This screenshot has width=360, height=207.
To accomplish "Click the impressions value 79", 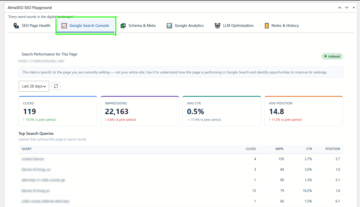I will (282, 191).
